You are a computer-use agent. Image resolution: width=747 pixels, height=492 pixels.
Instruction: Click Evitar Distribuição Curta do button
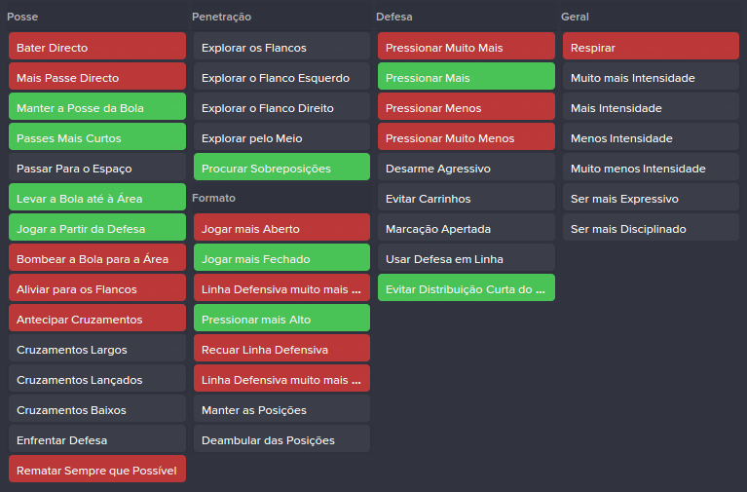(x=467, y=288)
